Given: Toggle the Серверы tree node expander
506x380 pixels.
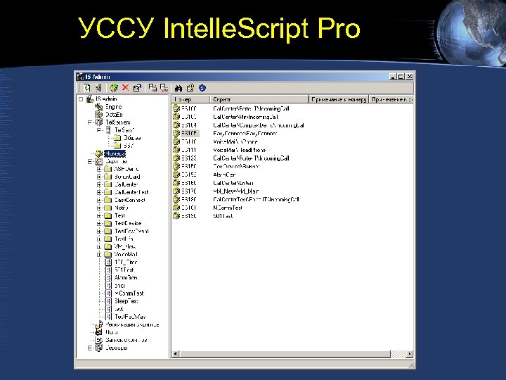Looking at the screenshot, I should pos(90,348).
